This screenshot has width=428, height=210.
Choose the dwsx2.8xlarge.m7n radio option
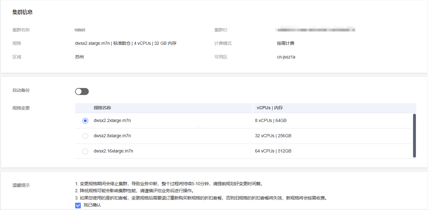(85, 136)
